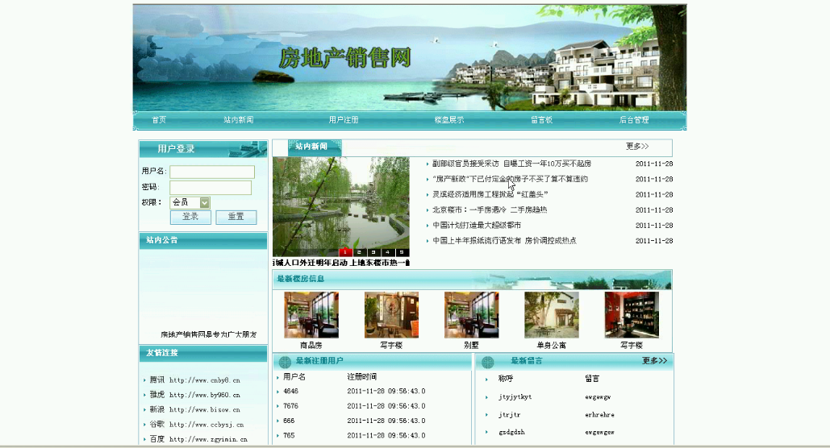Select slide 5 on news image slider
This screenshot has width=830, height=448.
pyautogui.click(x=402, y=252)
